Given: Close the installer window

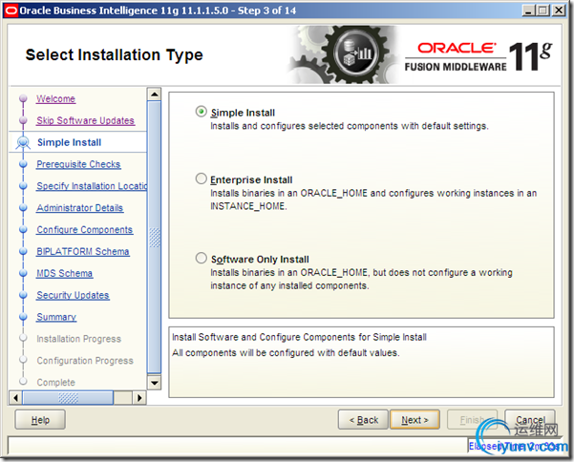Looking at the screenshot, I should 559,10.
